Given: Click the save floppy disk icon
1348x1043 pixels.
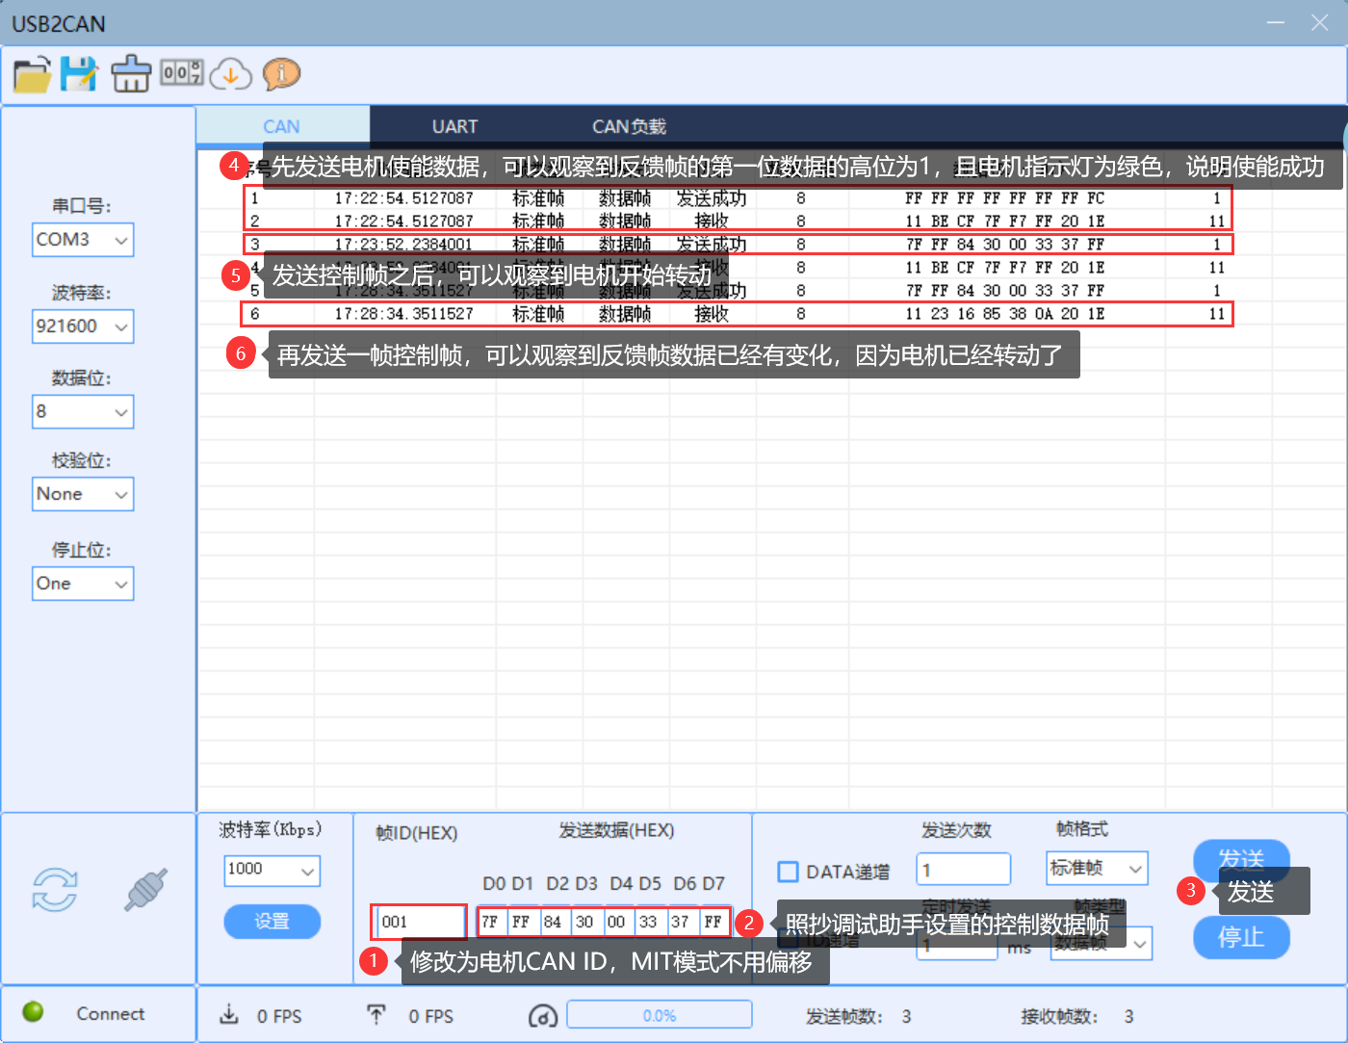Looking at the screenshot, I should click(79, 74).
